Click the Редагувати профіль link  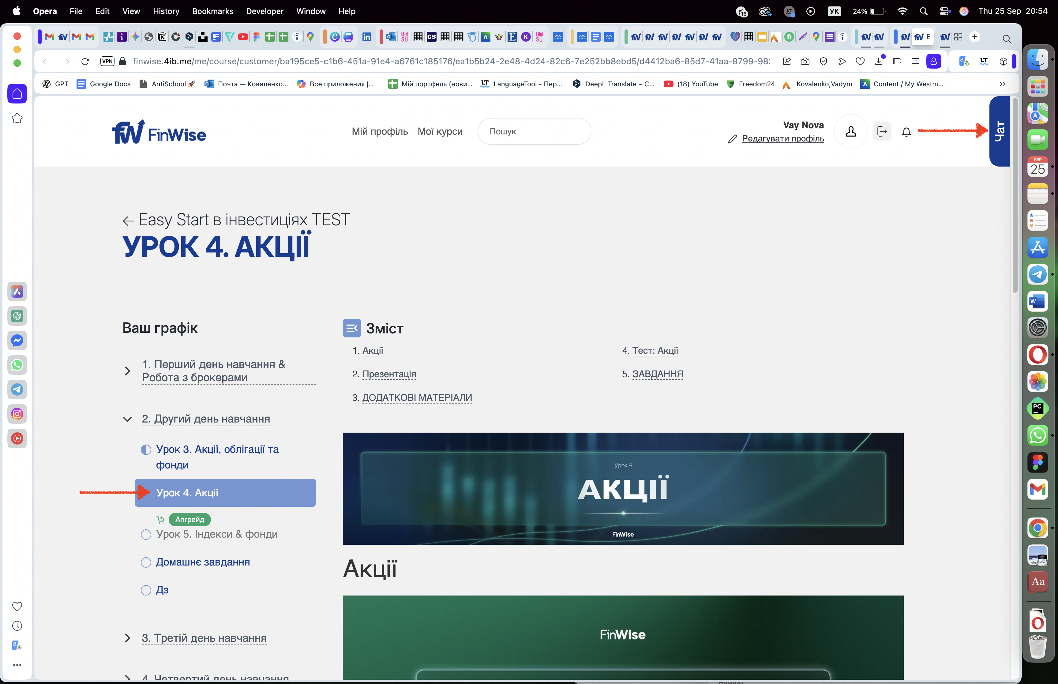click(x=782, y=139)
